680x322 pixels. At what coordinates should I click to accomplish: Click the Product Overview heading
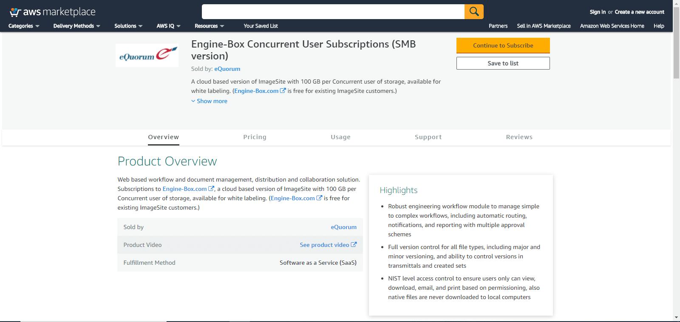tap(167, 161)
